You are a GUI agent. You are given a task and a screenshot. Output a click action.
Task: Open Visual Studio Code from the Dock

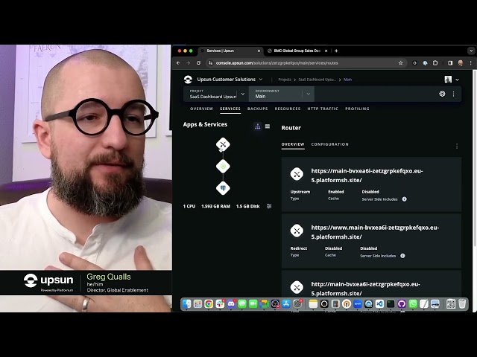pyautogui.click(x=379, y=304)
